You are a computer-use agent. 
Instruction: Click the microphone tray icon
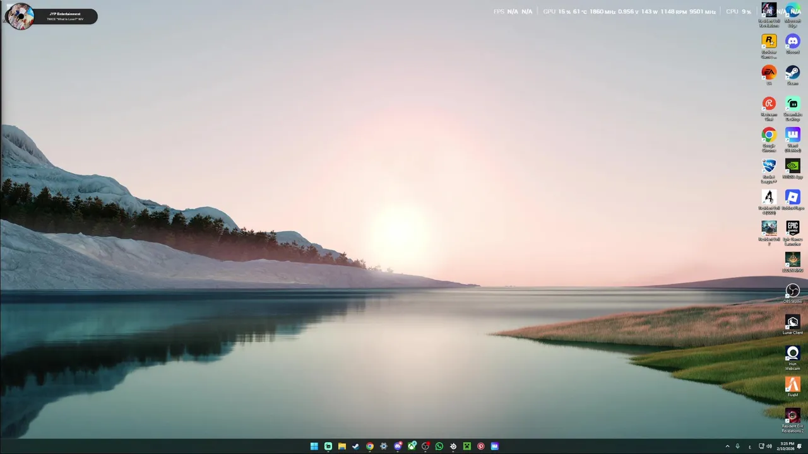tap(737, 446)
